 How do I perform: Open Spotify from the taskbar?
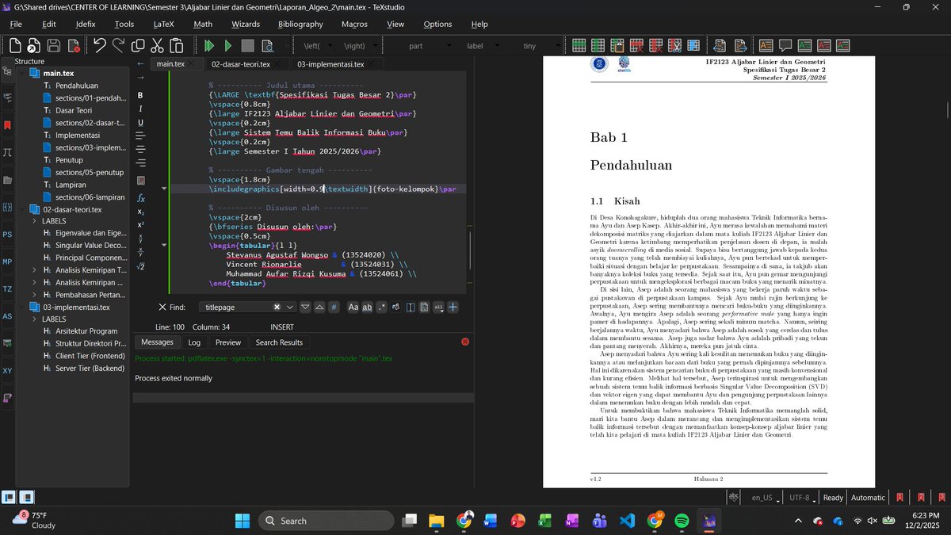pyautogui.click(x=682, y=521)
